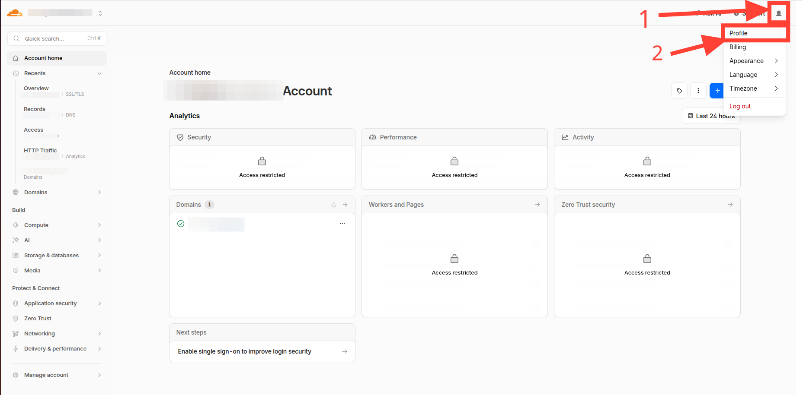Expand Application security chevron
The width and height of the screenshot is (803, 395).
click(99, 303)
